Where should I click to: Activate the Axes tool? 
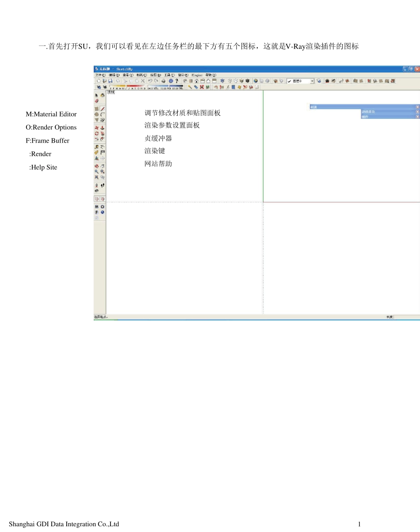[x=97, y=158]
